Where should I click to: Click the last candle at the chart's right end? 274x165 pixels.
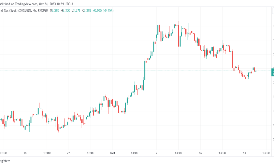coord(256,71)
